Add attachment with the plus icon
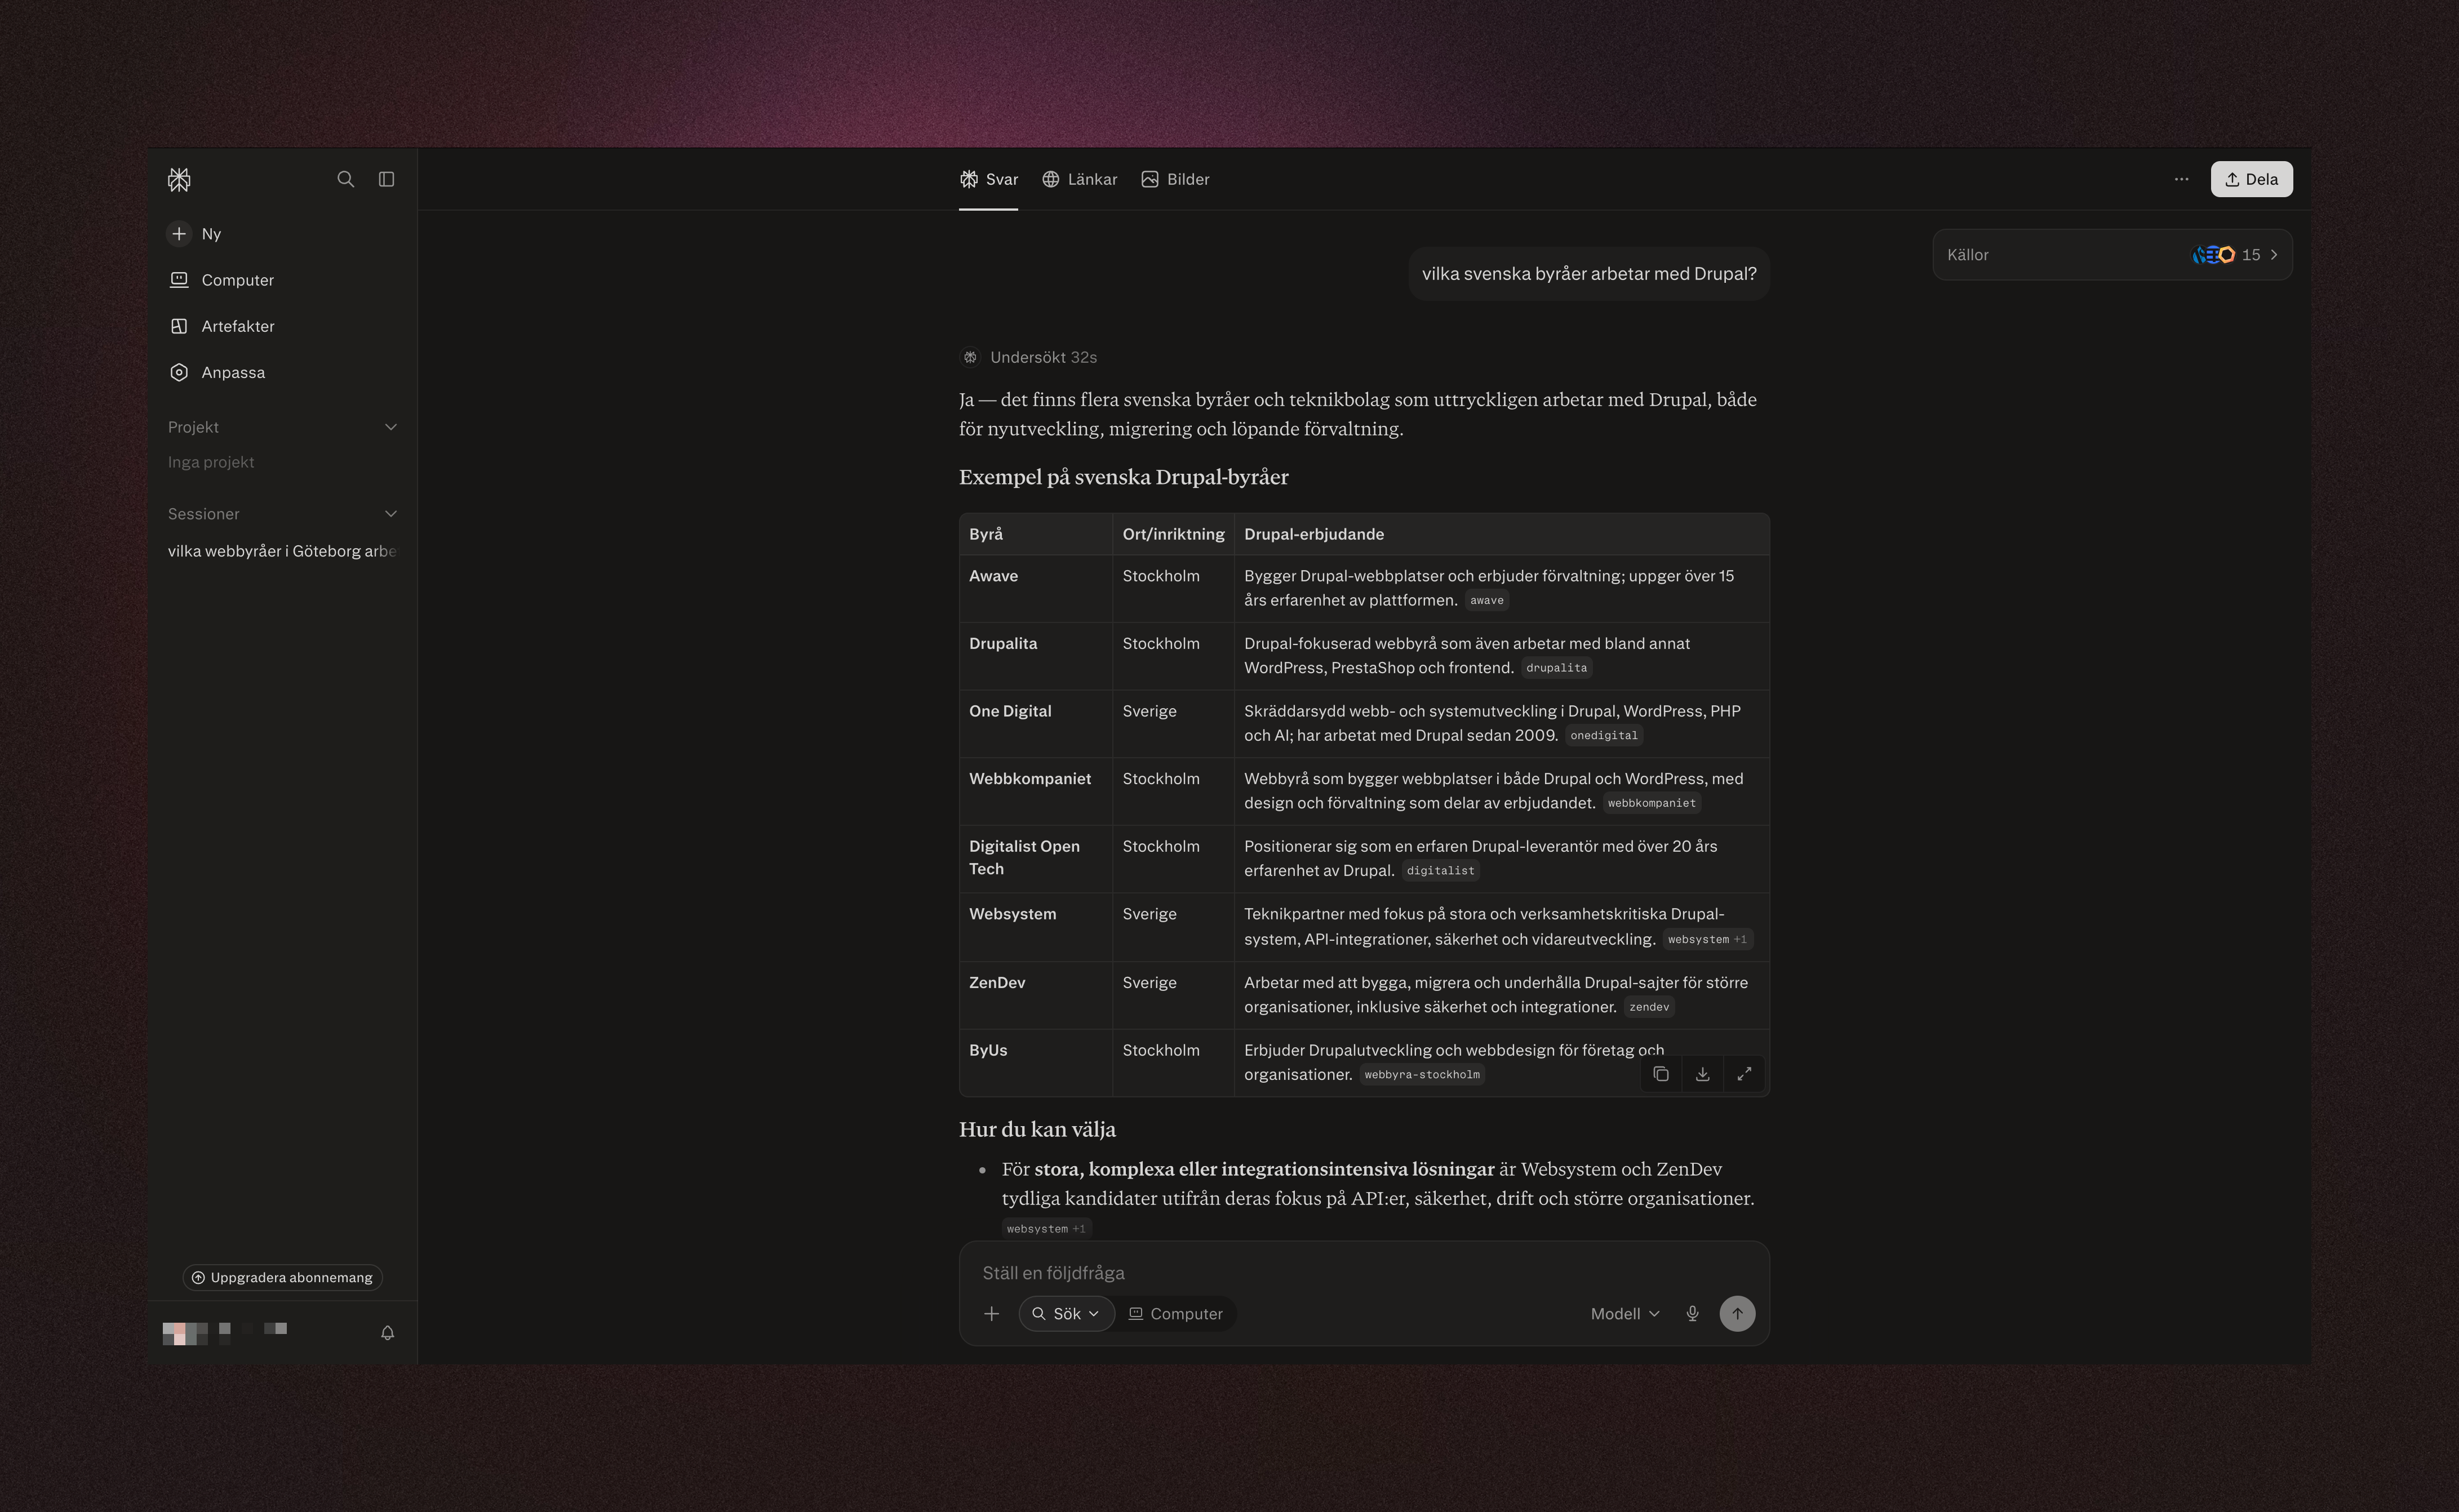This screenshot has height=1512, width=2459. (991, 1314)
